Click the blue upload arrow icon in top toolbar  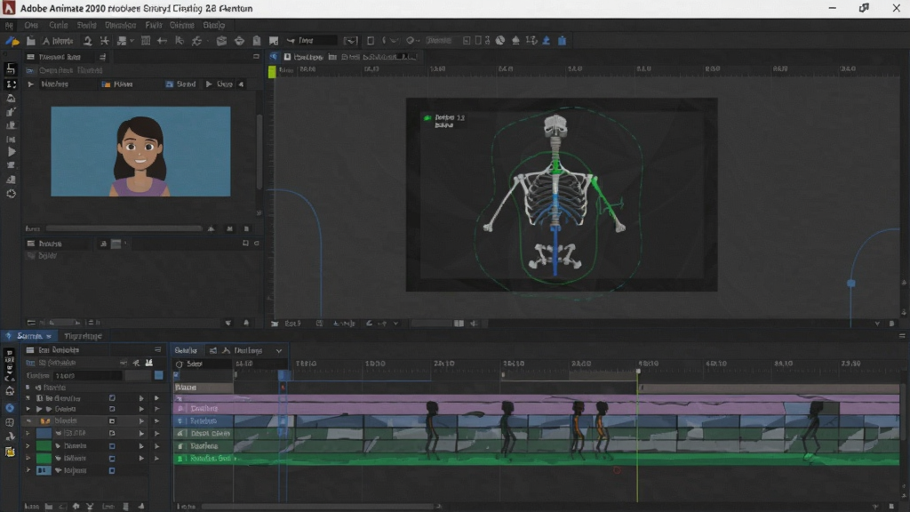click(547, 41)
